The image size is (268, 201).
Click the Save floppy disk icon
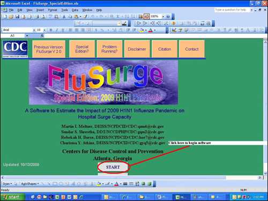17,17
